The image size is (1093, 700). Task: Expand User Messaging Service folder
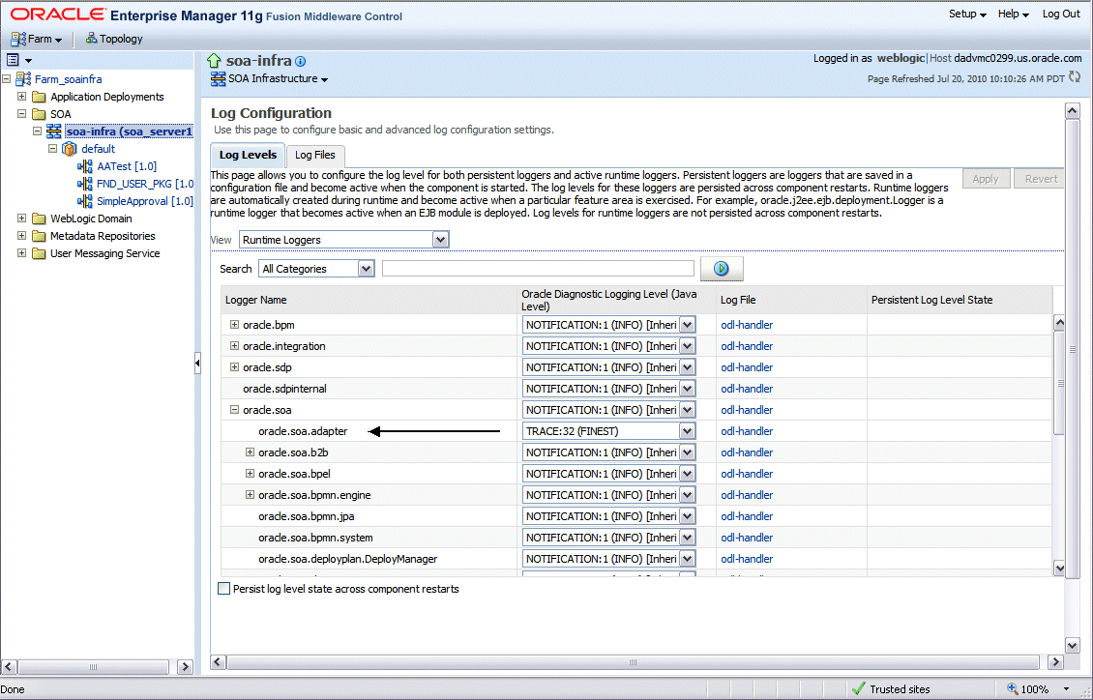coord(21,253)
